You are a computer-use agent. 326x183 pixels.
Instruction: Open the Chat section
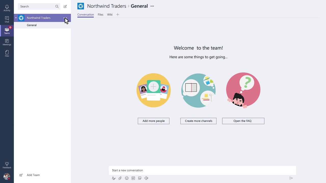tap(7, 19)
